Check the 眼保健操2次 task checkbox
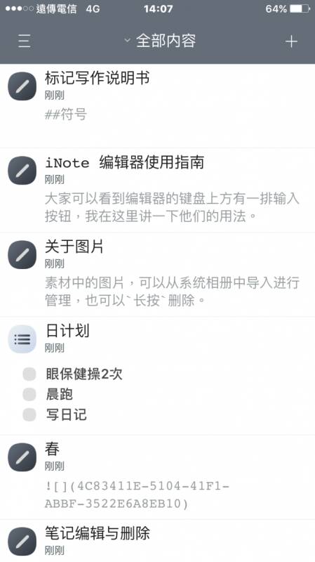This screenshot has width=315, height=562. pos(29,374)
